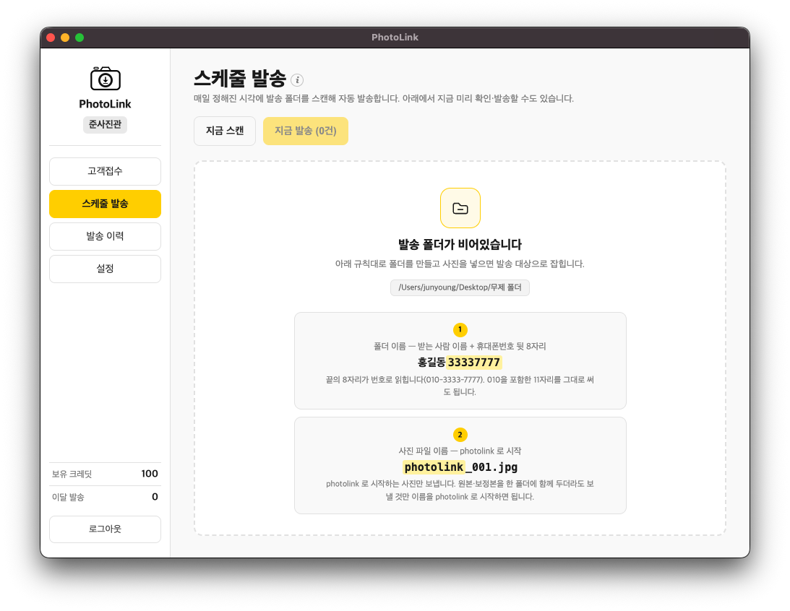Click the 보유 크레딧 value 100
This screenshot has width=790, height=611.
click(150, 474)
